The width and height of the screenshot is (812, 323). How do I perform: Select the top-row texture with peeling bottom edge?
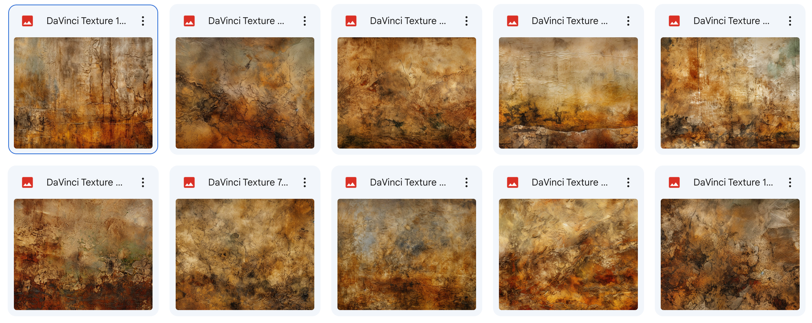[568, 93]
